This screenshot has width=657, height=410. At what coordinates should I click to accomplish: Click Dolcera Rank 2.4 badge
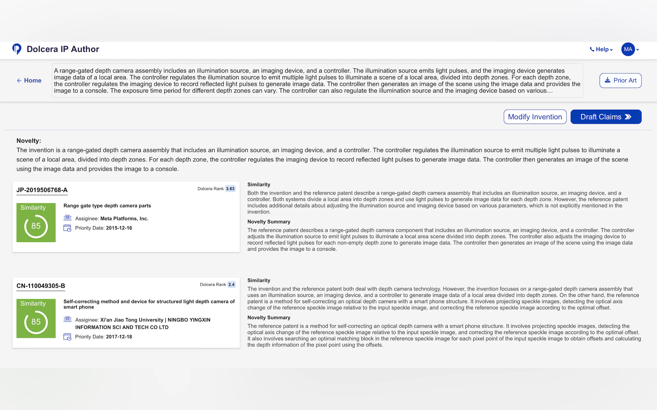point(231,285)
